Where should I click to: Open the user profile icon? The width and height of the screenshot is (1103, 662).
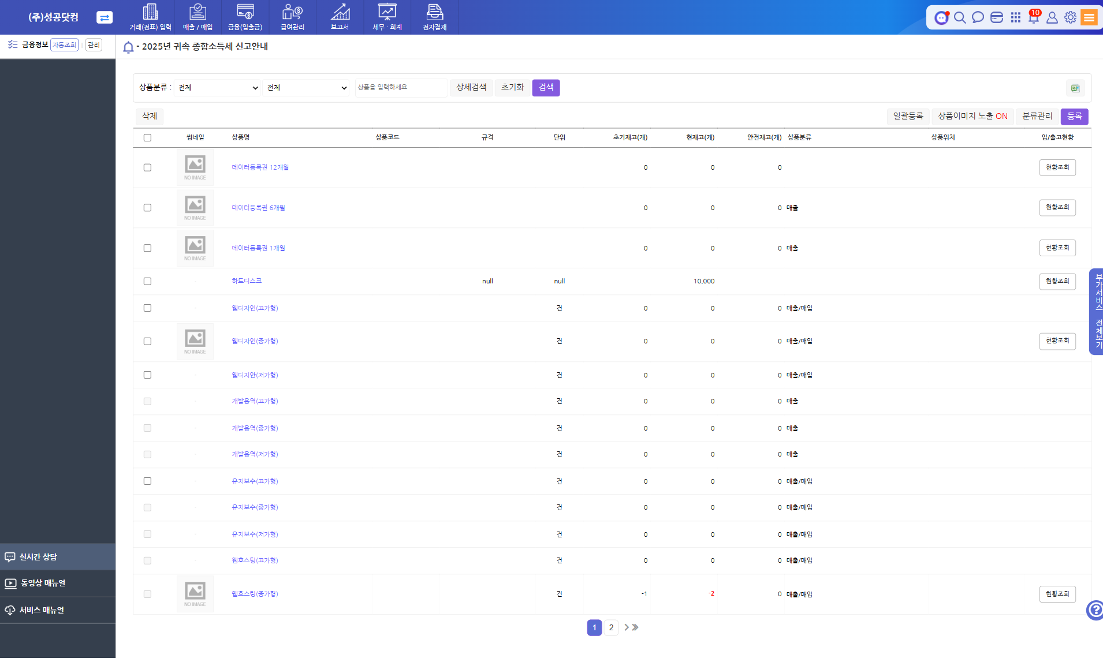coord(1052,17)
